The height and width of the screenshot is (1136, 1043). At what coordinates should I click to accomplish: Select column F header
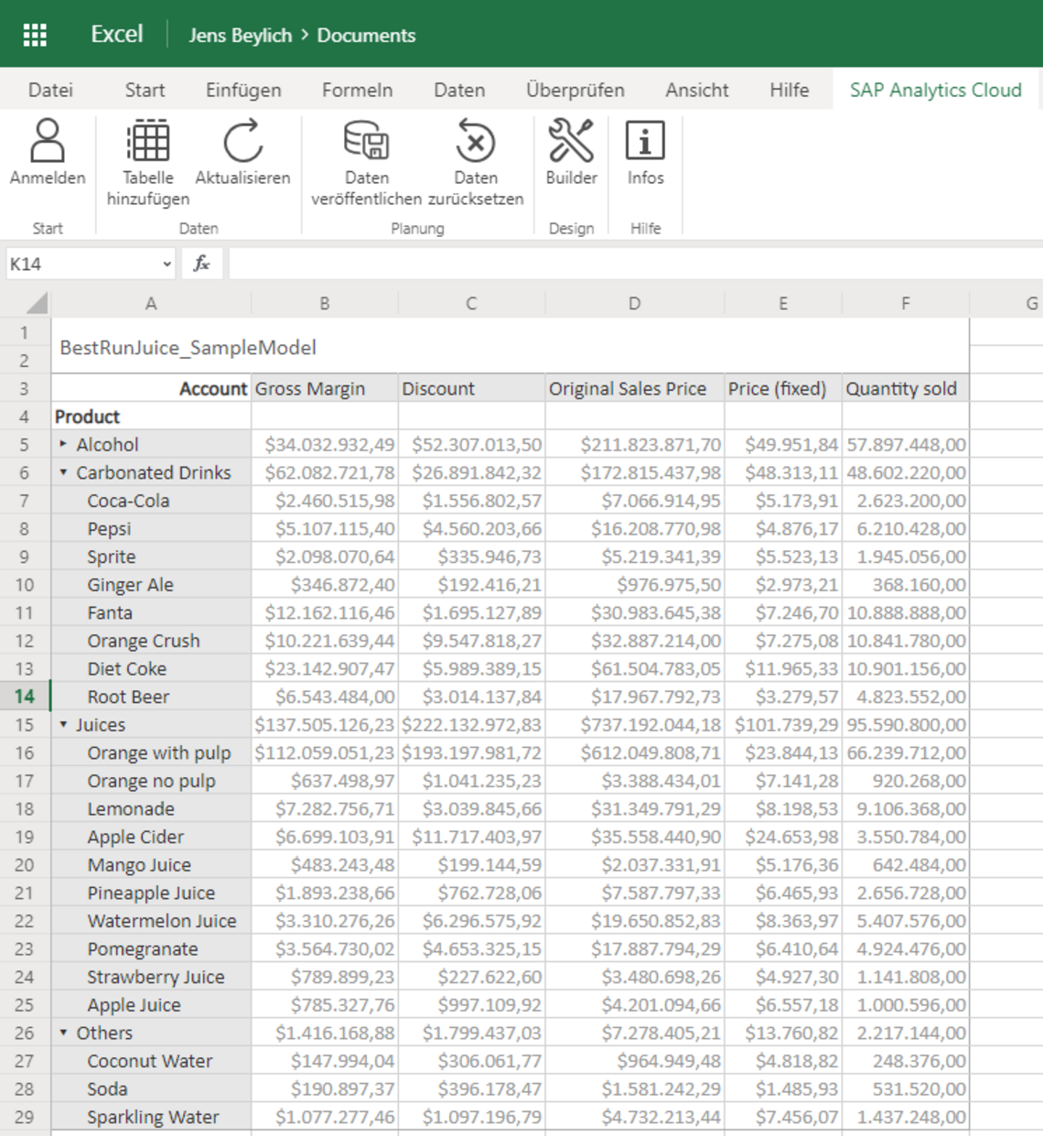(x=905, y=303)
